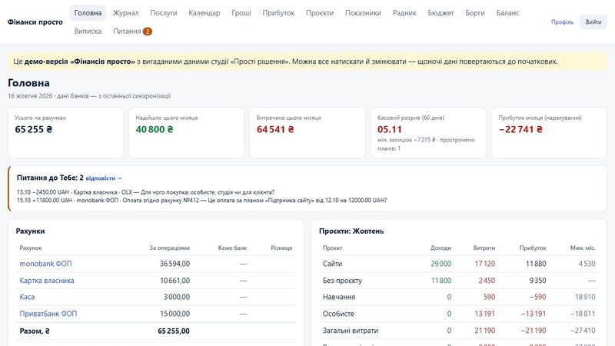Follow the 'відповісти →' link
The width and height of the screenshot is (615, 346).
(x=104, y=178)
